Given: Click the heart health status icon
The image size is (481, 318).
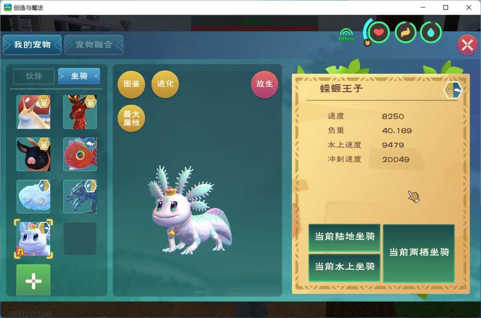Looking at the screenshot, I should coord(379,33).
